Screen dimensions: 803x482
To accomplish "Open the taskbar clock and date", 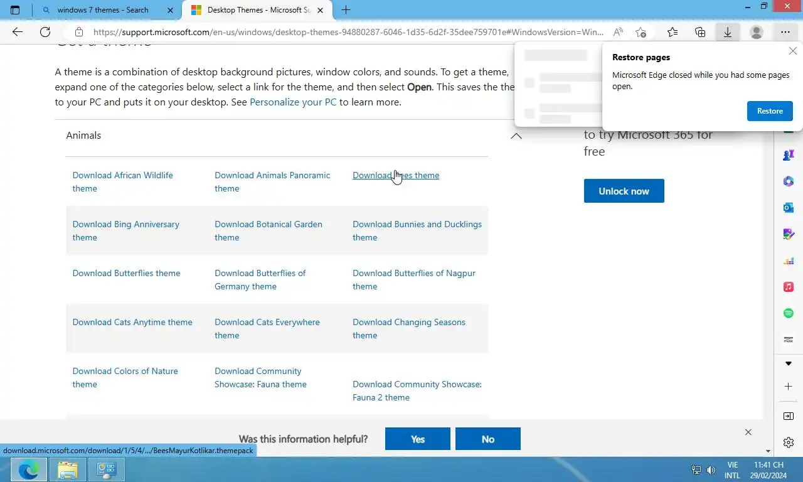I will tap(768, 470).
